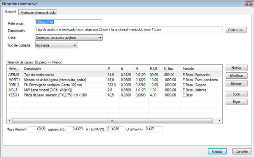Image resolution: width=254 pixels, height=157 pixels.
Task: Select the FORU2 layer row
Action: [114, 85]
